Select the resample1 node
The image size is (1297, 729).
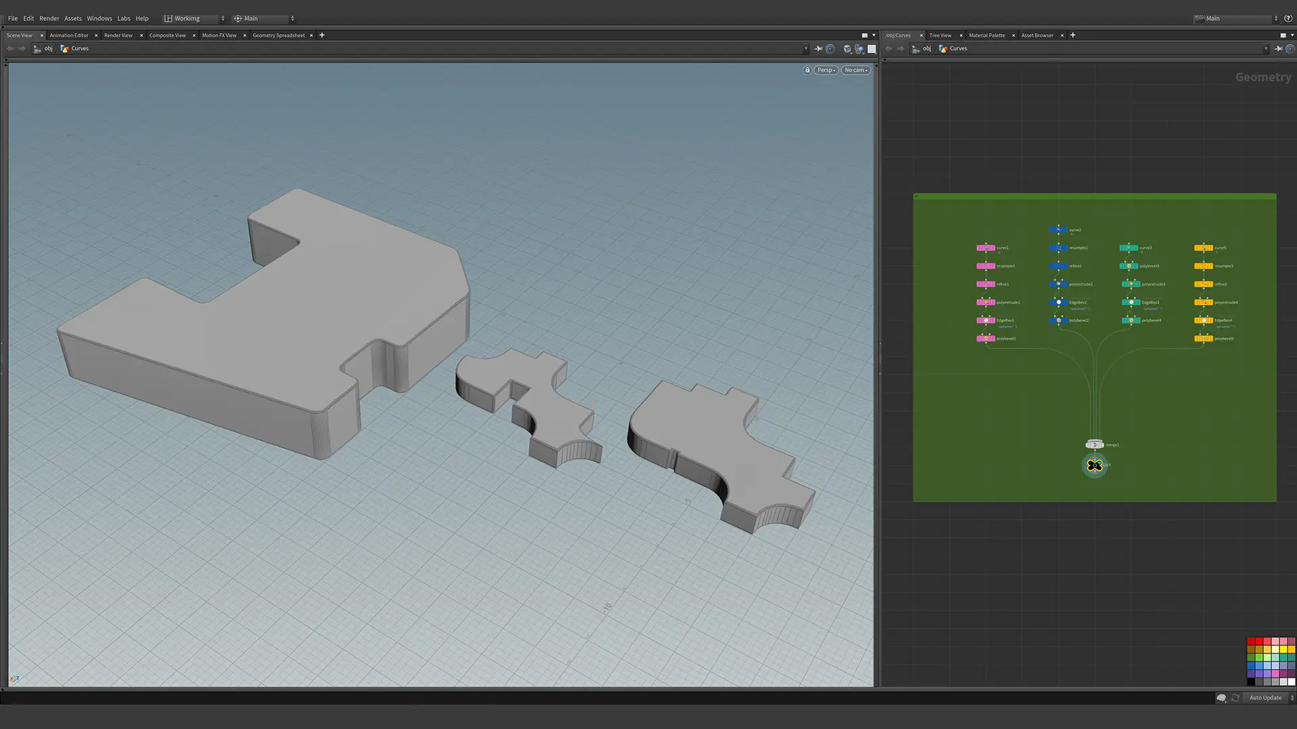click(986, 266)
